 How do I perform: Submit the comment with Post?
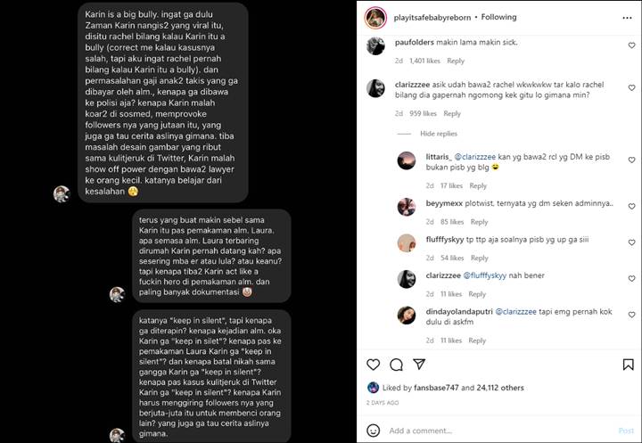point(626,431)
